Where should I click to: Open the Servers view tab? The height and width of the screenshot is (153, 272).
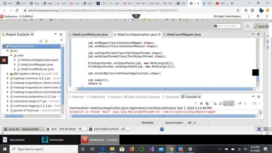pos(115,97)
